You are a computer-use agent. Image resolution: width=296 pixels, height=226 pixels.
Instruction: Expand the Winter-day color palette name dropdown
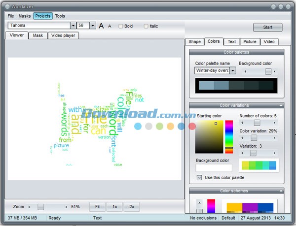233,70
